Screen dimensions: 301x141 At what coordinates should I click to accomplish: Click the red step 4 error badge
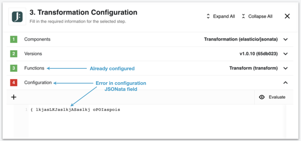point(13,83)
